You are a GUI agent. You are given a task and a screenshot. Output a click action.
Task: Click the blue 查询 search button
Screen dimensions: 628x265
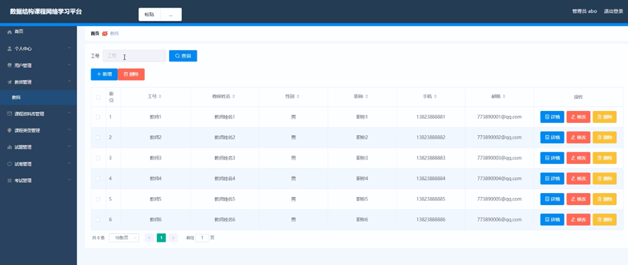tap(183, 56)
